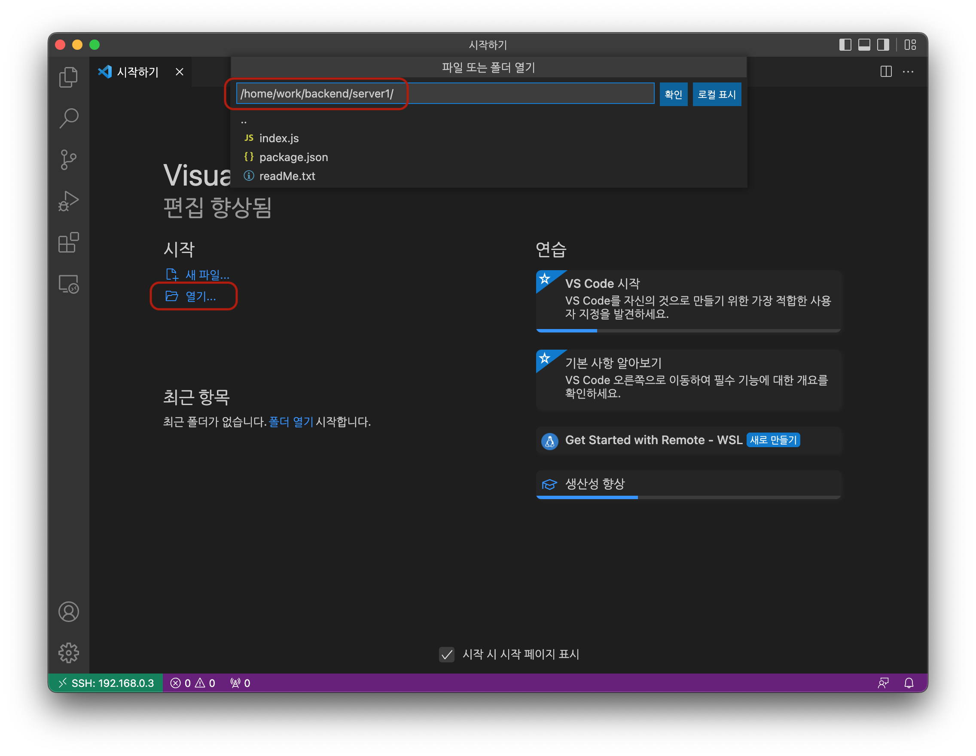Click the 확인 button
This screenshot has height=756, width=976.
click(x=673, y=94)
